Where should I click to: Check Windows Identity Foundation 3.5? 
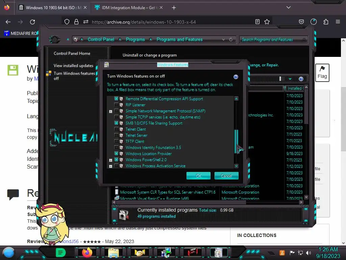point(116,147)
